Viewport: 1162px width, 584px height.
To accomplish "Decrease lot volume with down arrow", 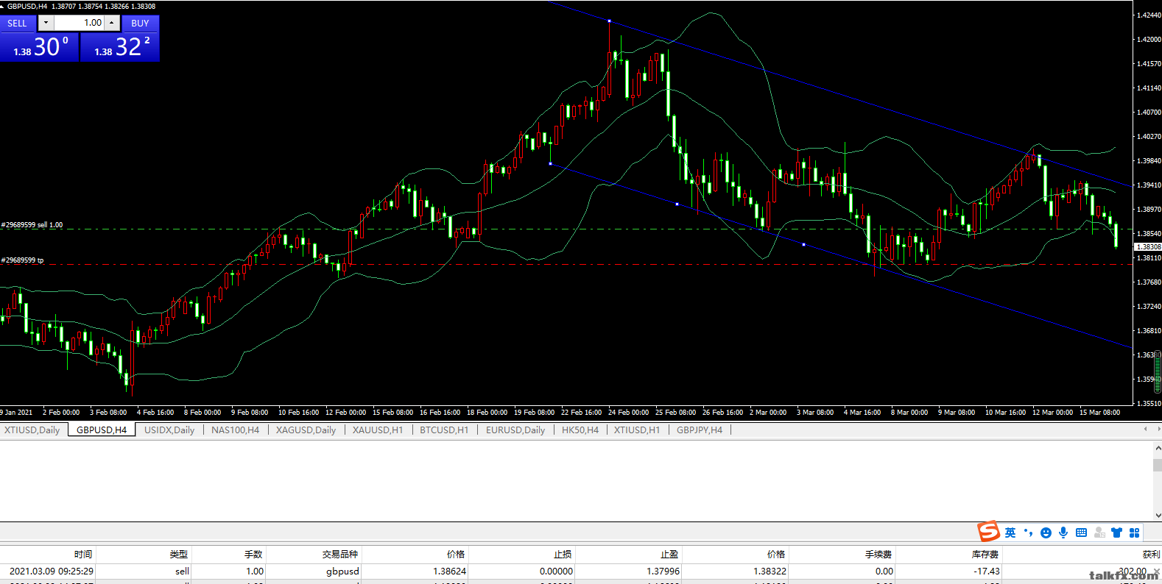I will tap(46, 23).
